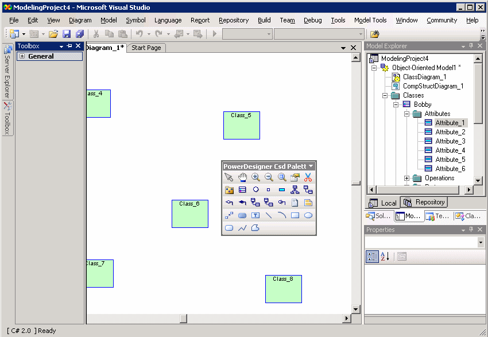Screen dimensions: 488x337
Task: Collapse the Bobby class node
Action: click(x=396, y=104)
